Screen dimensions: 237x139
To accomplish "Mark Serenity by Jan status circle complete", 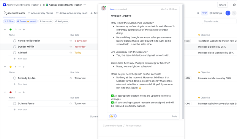I will click(14, 78).
